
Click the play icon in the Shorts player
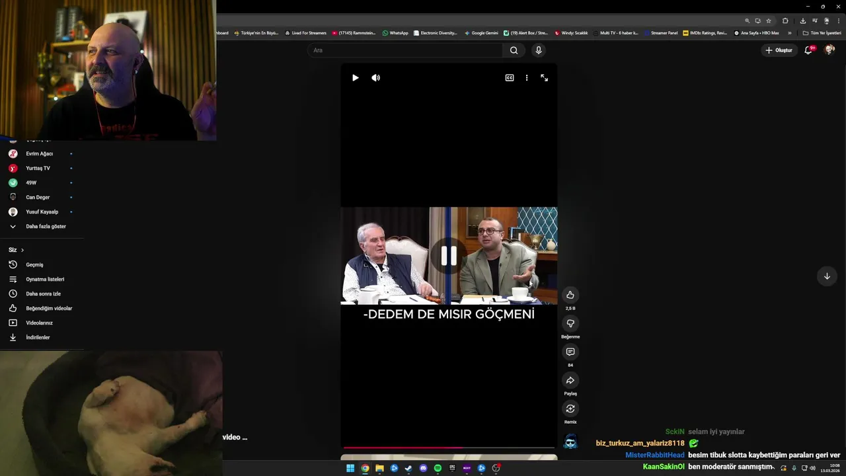point(356,78)
